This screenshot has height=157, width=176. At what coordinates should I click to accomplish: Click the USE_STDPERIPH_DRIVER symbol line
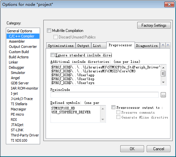[71, 112]
